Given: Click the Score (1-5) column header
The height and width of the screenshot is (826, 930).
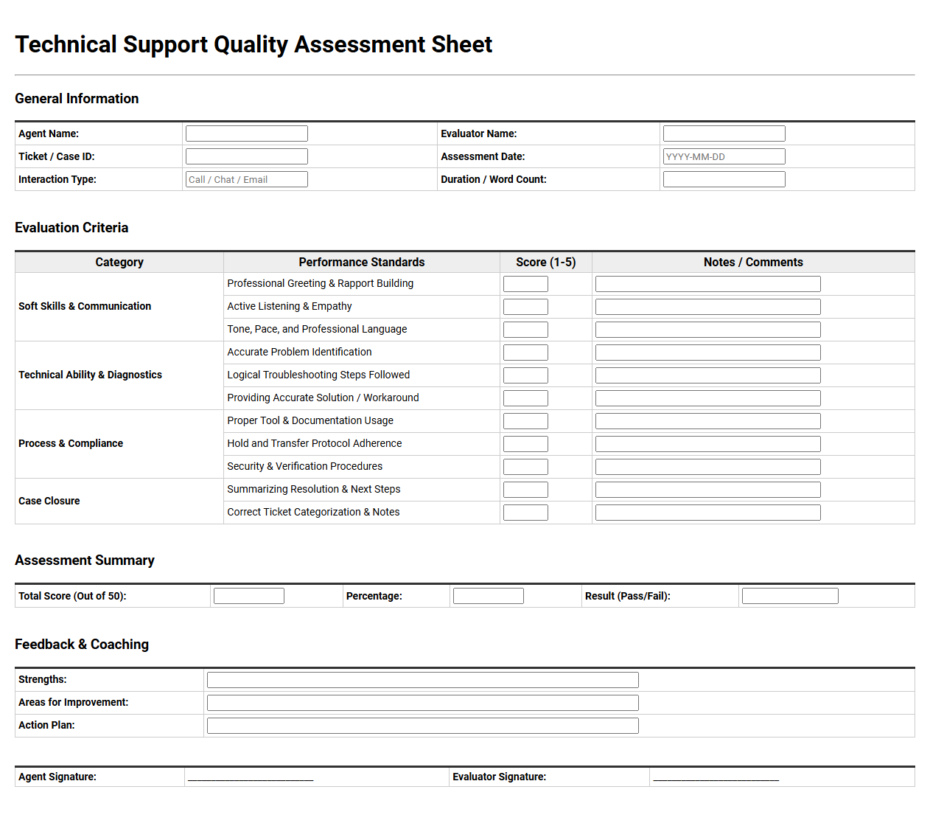Looking at the screenshot, I should [546, 262].
